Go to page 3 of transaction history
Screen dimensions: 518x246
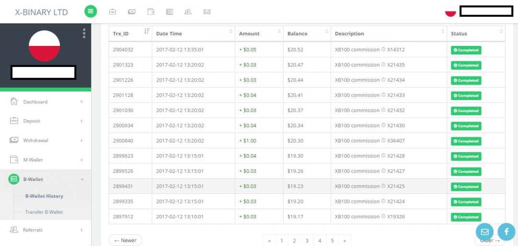coord(307,241)
